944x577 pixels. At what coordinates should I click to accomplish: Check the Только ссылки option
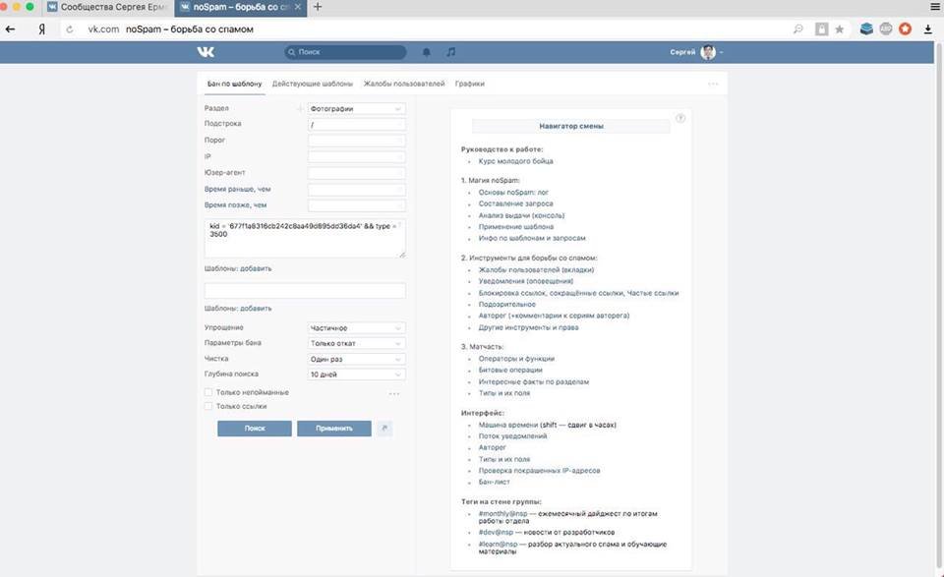[x=208, y=406]
